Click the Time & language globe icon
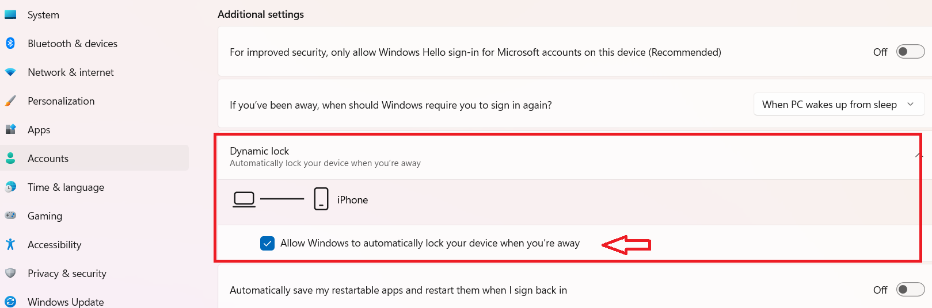Screen dimensions: 932x308 tap(10, 187)
